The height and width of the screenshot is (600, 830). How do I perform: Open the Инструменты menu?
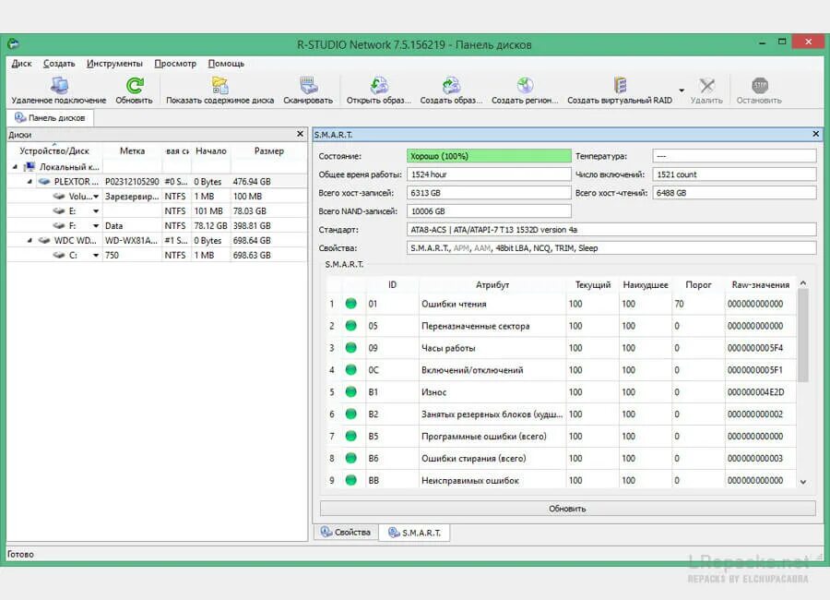(114, 63)
